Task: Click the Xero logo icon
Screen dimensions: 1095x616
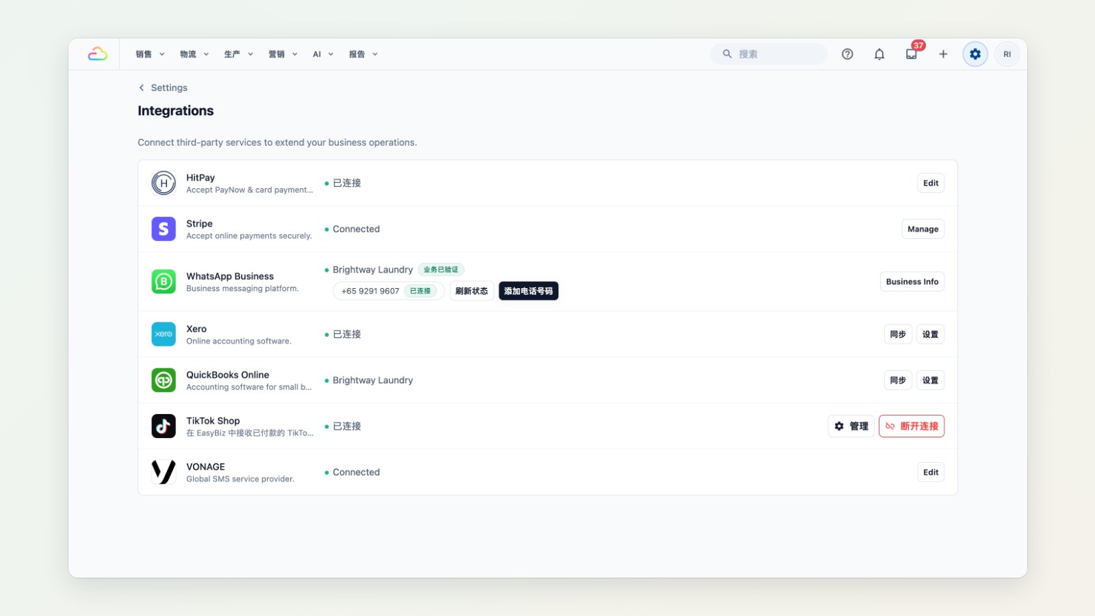Action: 164,334
